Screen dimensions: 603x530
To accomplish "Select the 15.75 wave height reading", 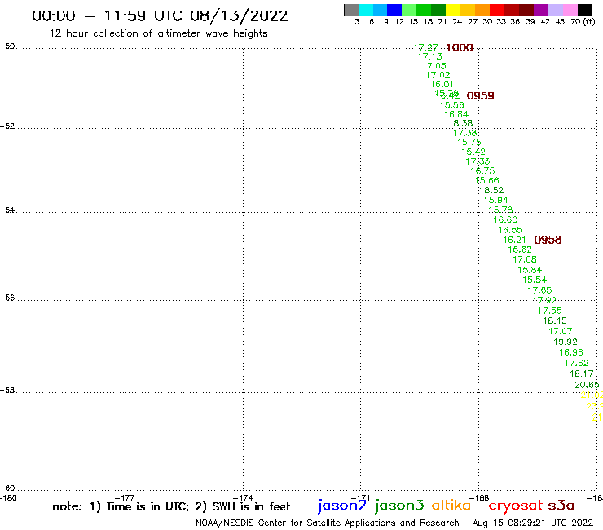I will tap(469, 143).
